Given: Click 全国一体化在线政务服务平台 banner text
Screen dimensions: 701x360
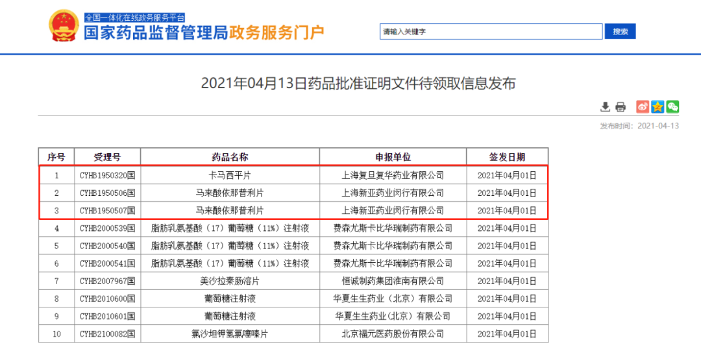Looking at the screenshot, I should (134, 18).
